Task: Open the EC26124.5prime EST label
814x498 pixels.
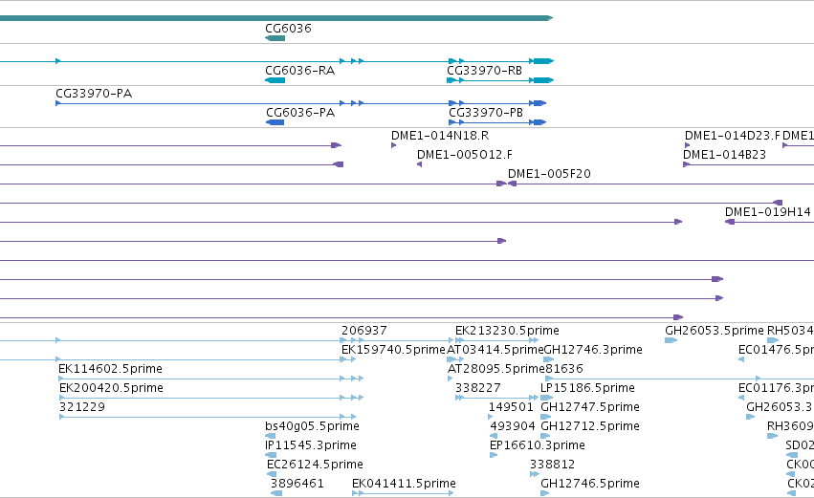Action: tap(315, 466)
